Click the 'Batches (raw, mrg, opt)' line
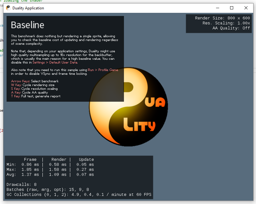Image resolution: width=256 pixels, height=204 pixels. click(48, 190)
